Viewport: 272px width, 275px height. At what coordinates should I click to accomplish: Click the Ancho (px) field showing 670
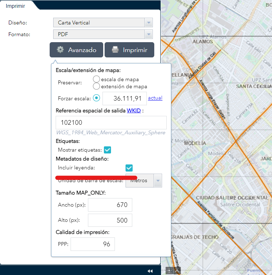(x=110, y=205)
